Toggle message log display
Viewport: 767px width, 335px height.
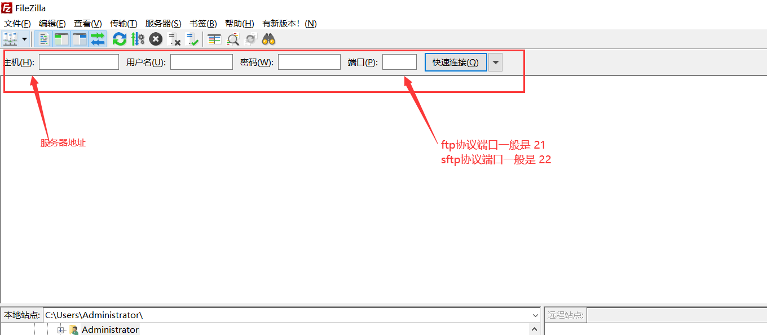(43, 39)
